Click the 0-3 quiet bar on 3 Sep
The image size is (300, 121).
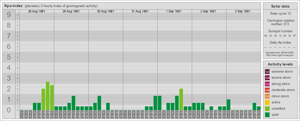[229, 105]
